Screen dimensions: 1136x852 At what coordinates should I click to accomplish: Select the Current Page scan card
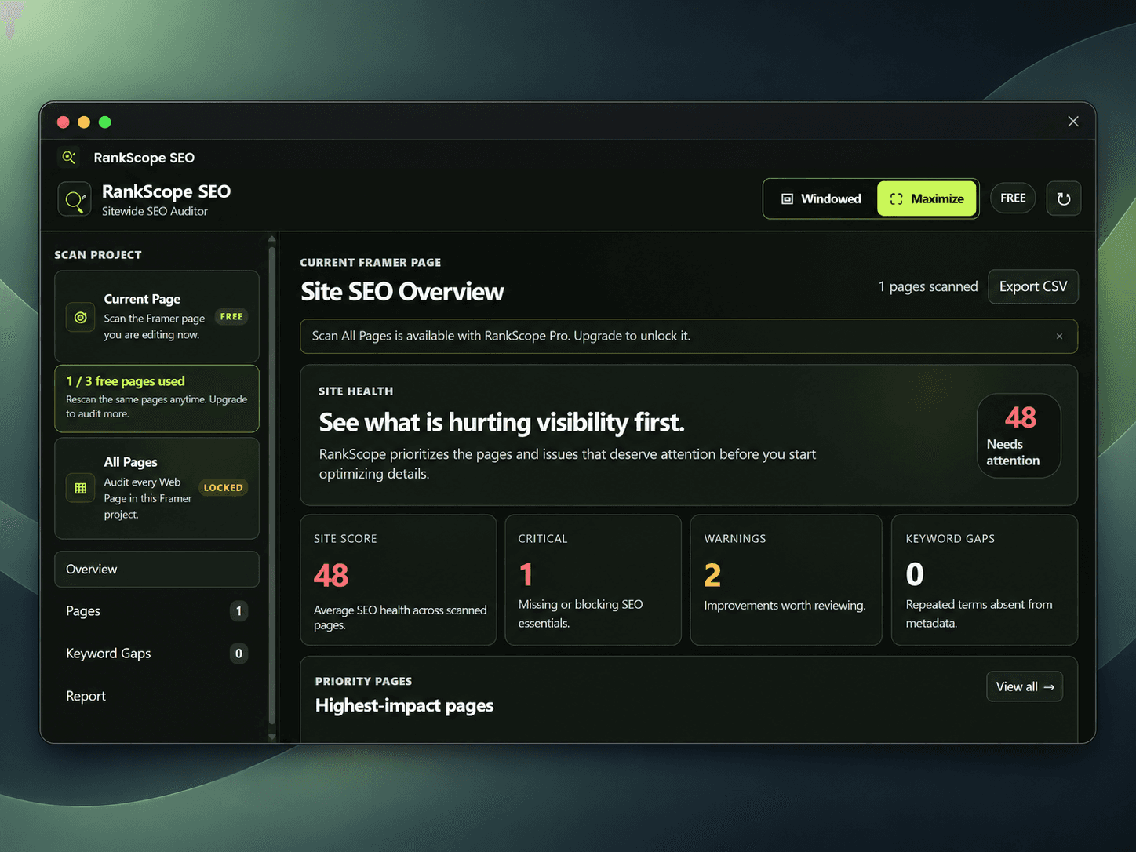point(157,316)
